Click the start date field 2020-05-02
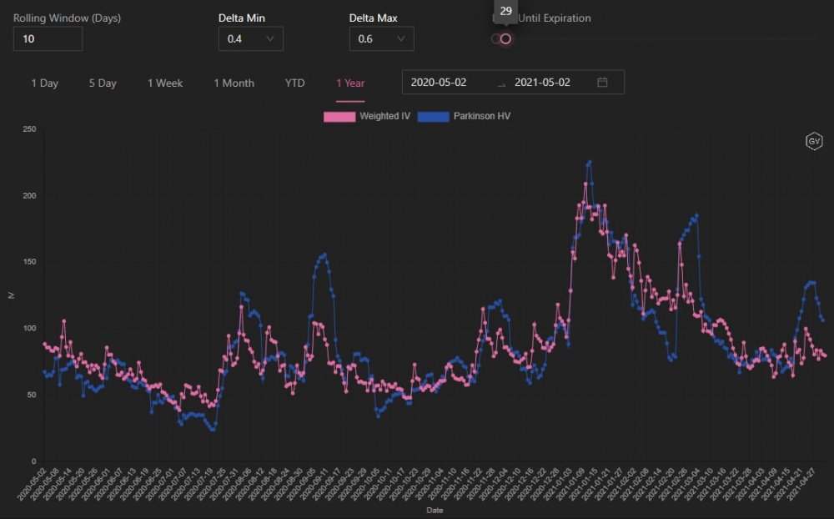Image resolution: width=834 pixels, height=519 pixels. pos(439,83)
